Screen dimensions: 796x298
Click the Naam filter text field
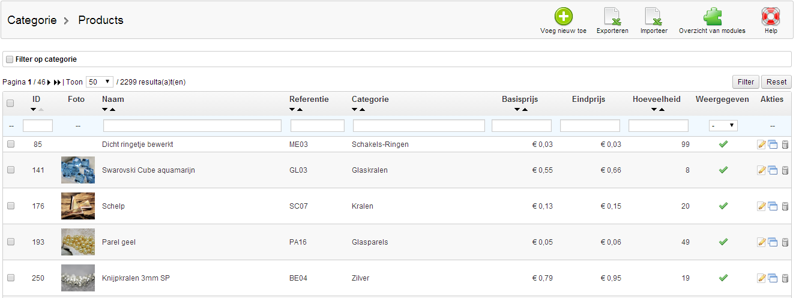point(192,125)
